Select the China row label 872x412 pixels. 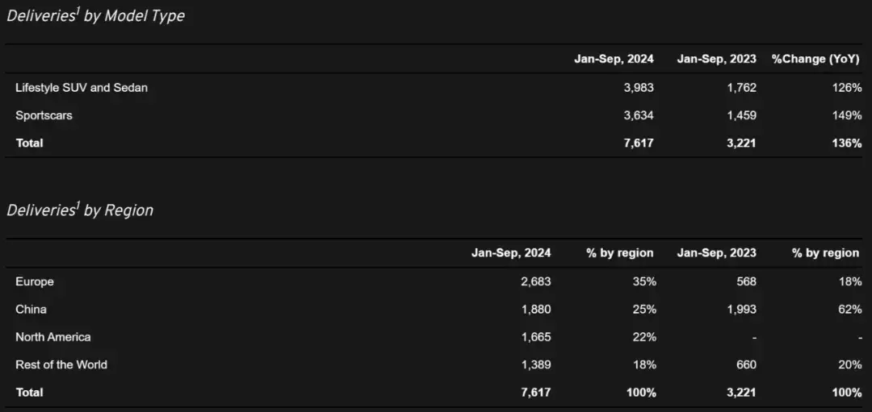click(31, 310)
